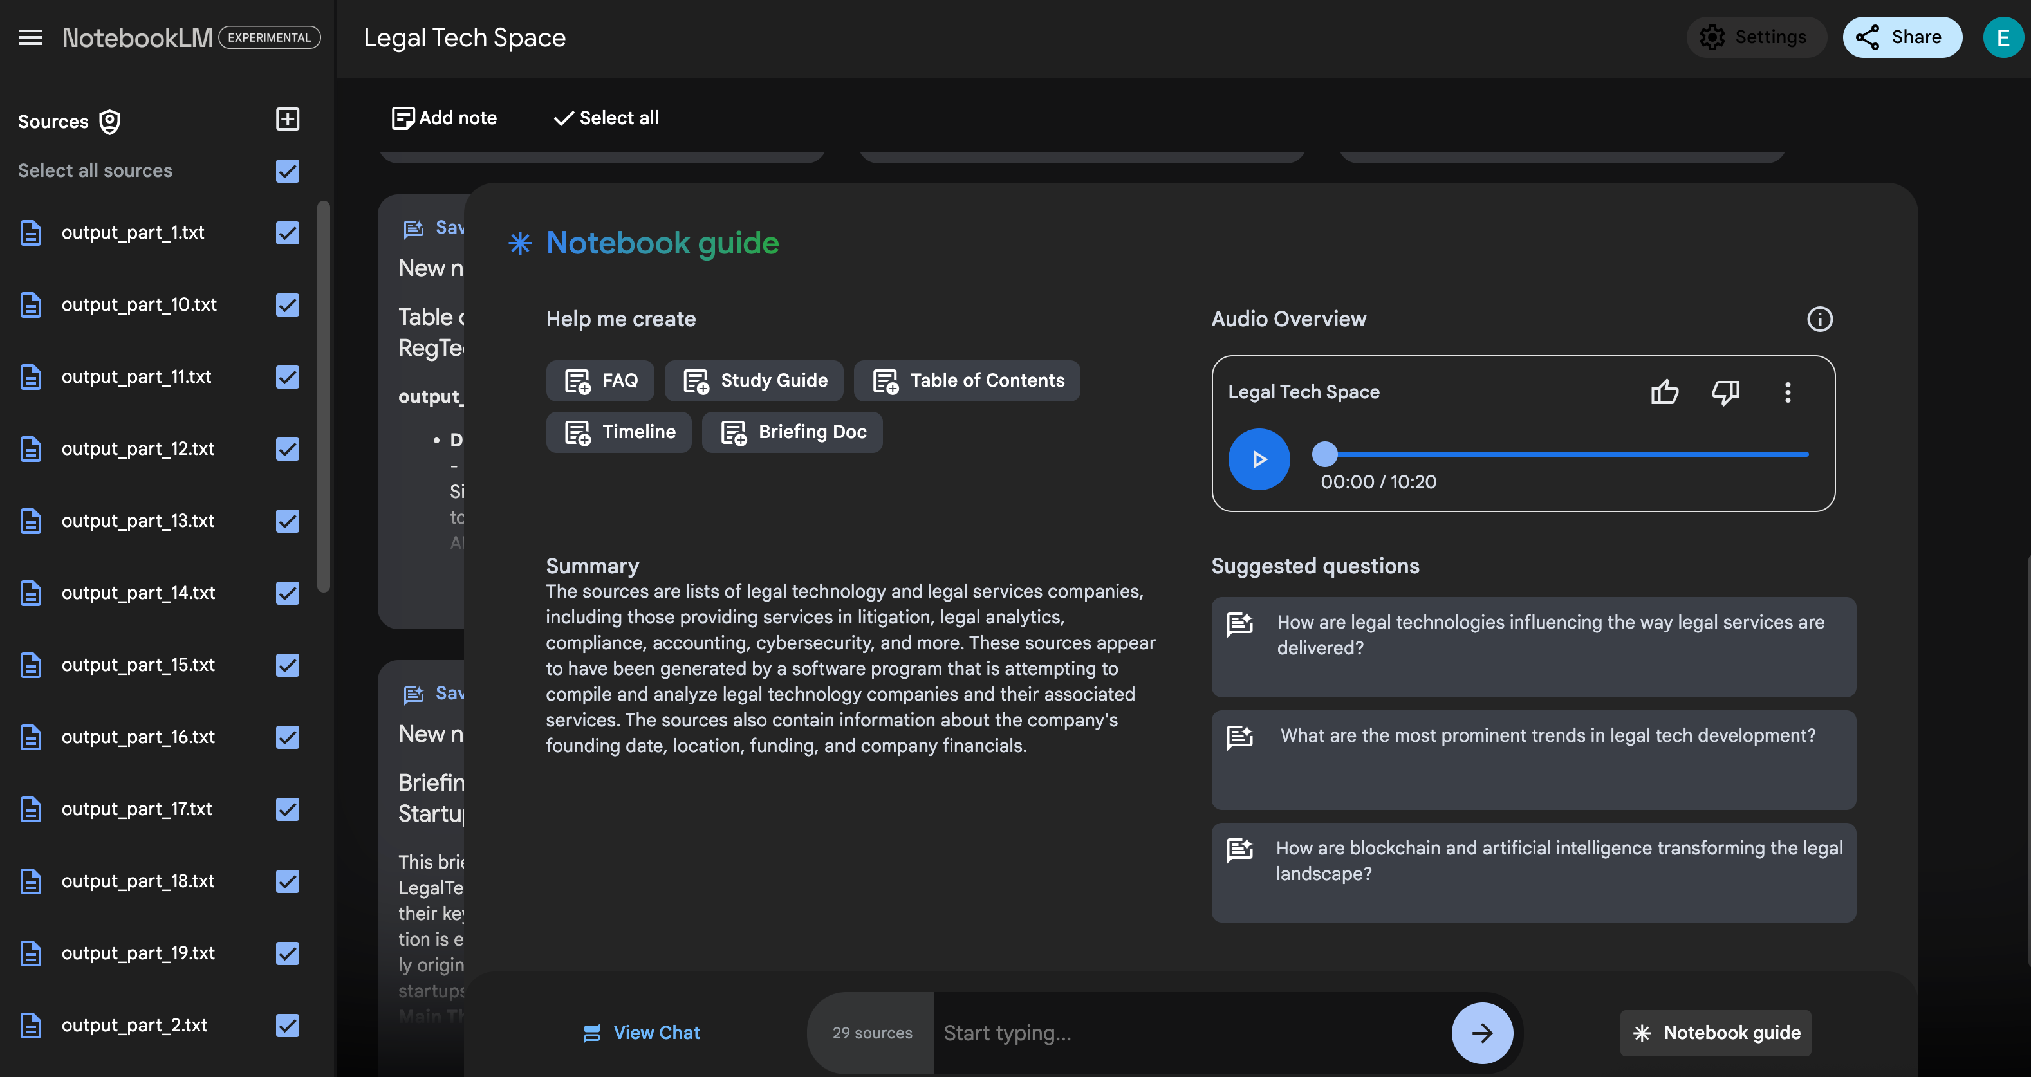Select the output_part_16.txt source name

[138, 737]
